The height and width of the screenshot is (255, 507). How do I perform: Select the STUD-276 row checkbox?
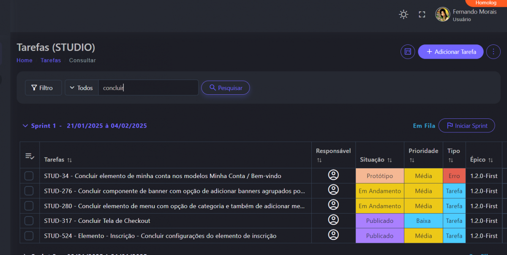(x=29, y=191)
